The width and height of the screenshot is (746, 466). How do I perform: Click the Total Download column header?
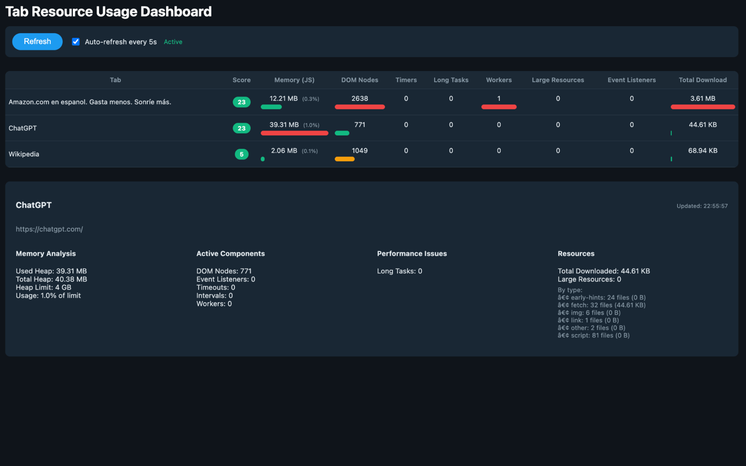(x=702, y=80)
